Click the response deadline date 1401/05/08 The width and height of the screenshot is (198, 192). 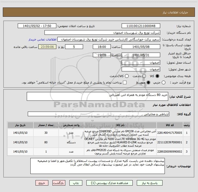(141, 47)
